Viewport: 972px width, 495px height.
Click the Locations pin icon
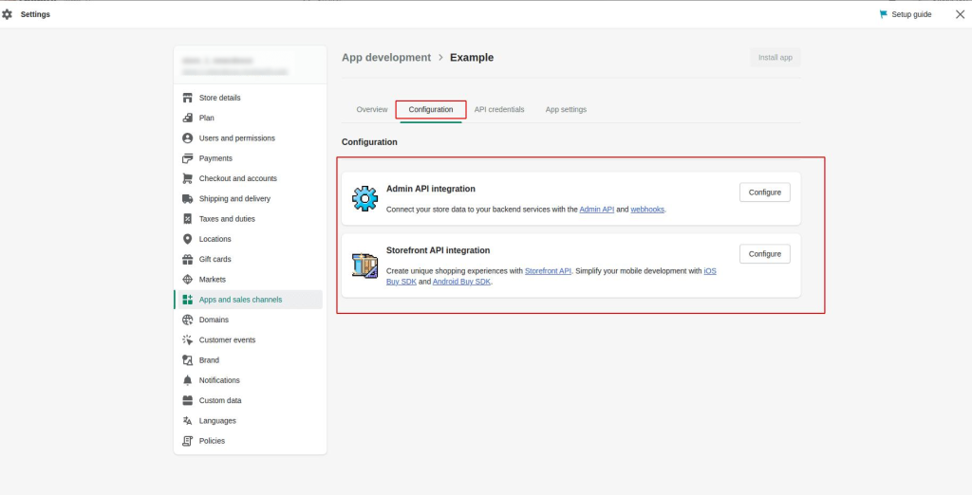pos(188,239)
